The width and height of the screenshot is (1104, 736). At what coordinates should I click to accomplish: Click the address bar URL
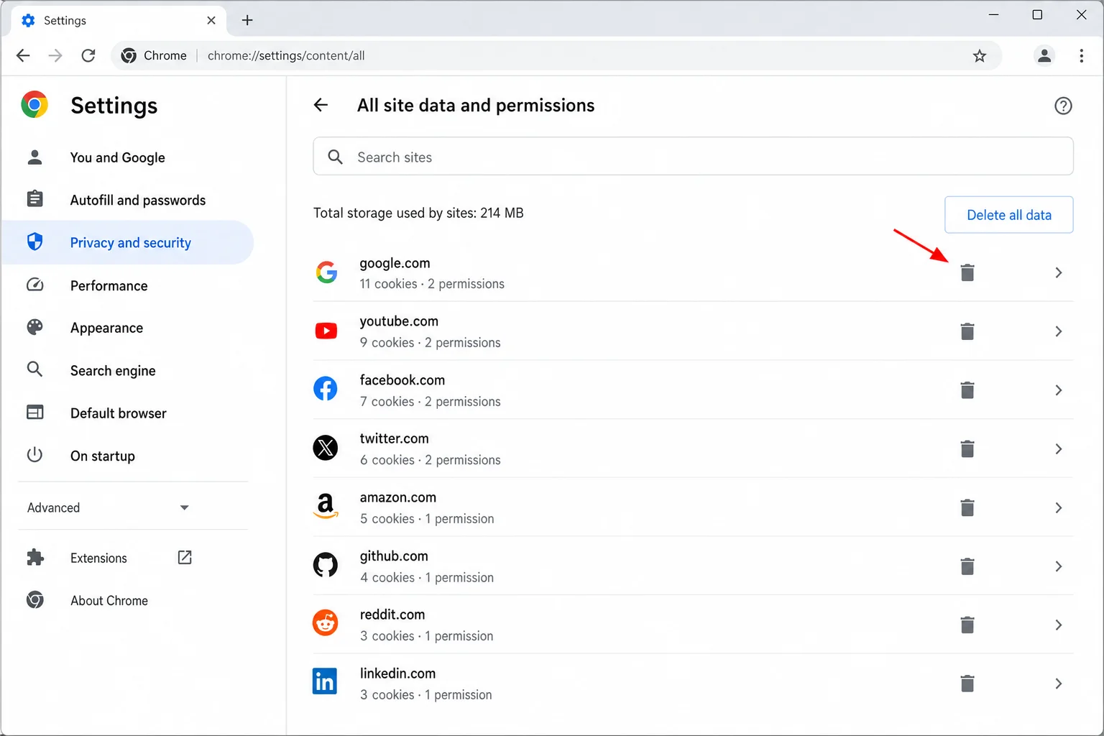[286, 55]
